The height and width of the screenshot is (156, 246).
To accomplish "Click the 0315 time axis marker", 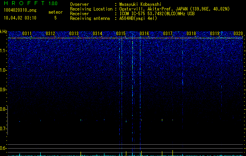I will (x=121, y=34).
